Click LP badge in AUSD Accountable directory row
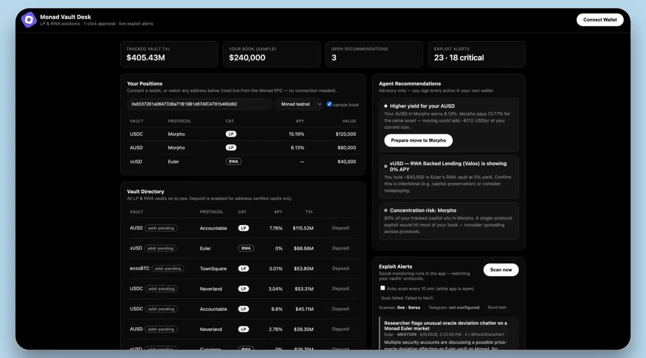The height and width of the screenshot is (358, 646). [x=244, y=228]
